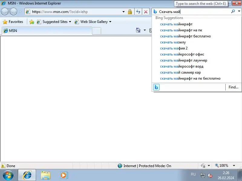Select suggestion "скачать мафия 2"
This screenshot has width=242, height=181.
pyautogui.click(x=196, y=48)
